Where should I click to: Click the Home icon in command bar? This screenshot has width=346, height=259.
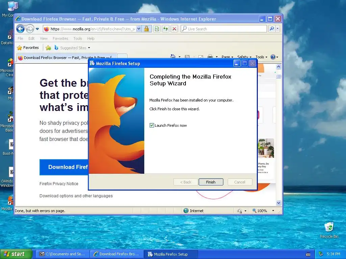pyautogui.click(x=173, y=56)
